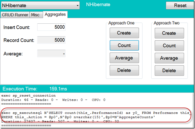Click the 'Duration: 46' statistics line
This screenshot has height=129, width=195.
[x=53, y=100]
